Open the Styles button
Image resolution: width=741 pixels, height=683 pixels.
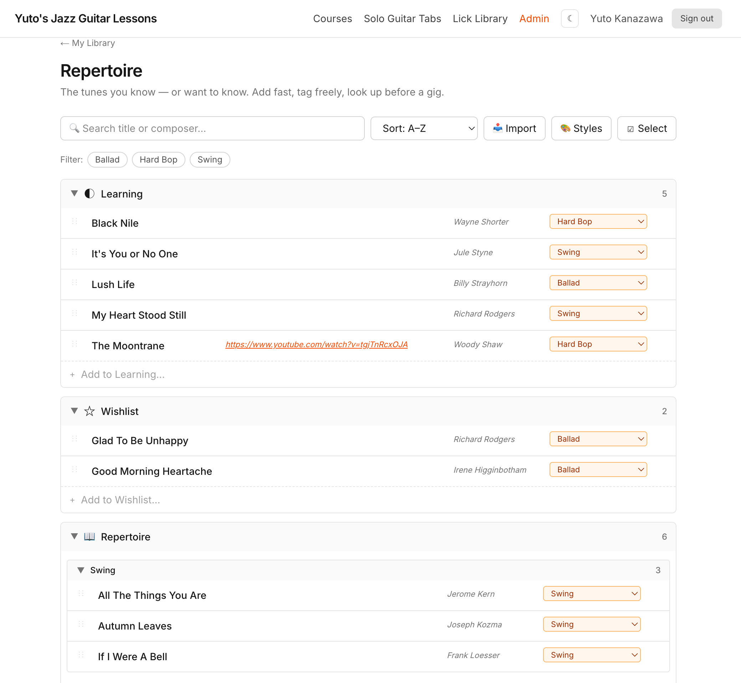tap(581, 128)
